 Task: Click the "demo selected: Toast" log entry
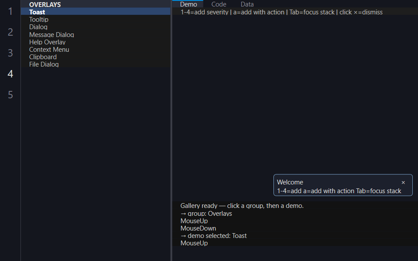(x=213, y=236)
